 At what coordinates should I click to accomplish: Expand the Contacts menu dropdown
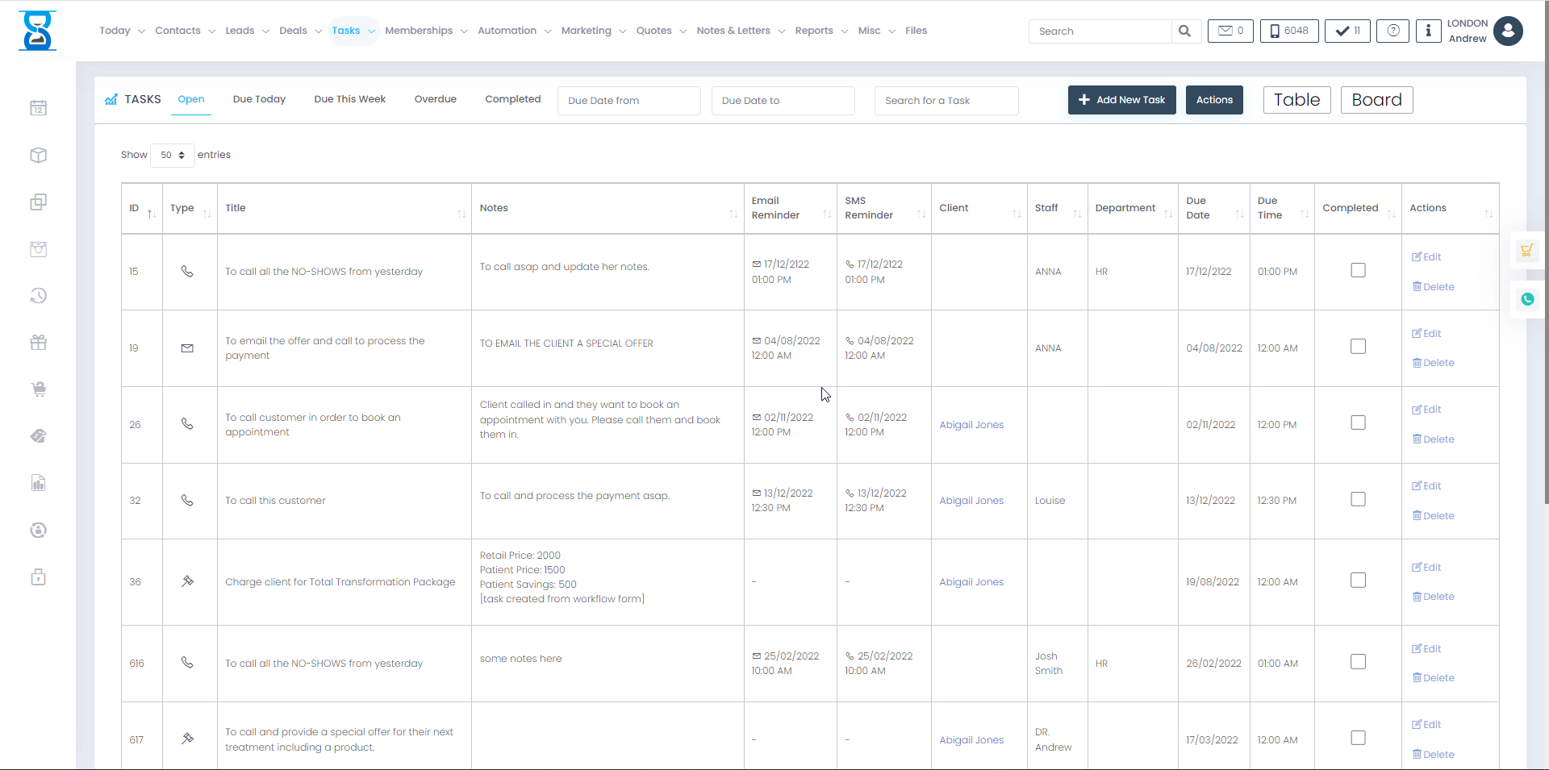(185, 31)
